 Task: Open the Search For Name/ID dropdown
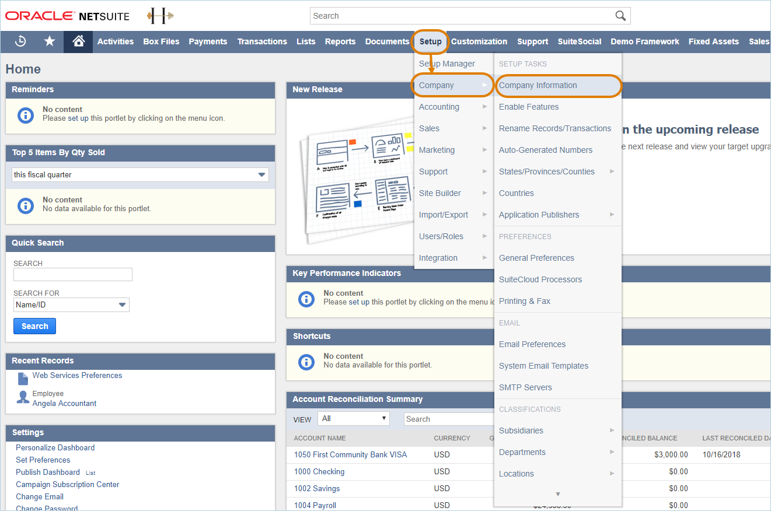coord(71,304)
